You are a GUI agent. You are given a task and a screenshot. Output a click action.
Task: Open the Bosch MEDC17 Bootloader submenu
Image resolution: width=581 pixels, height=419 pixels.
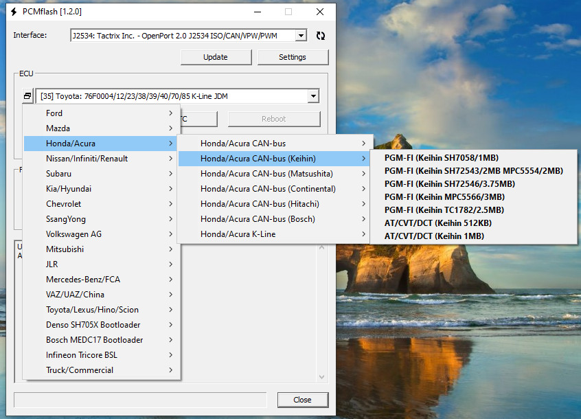click(102, 340)
